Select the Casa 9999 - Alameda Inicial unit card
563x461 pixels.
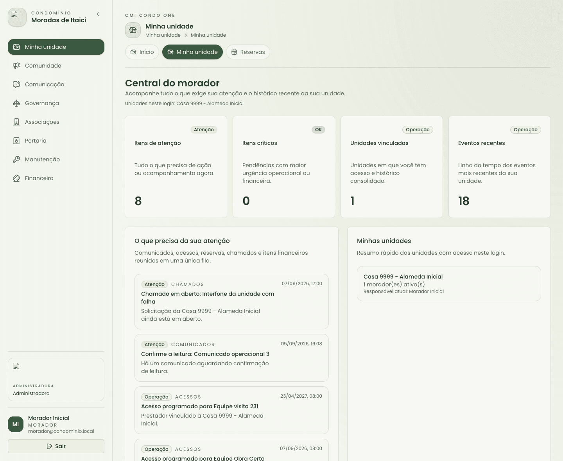(449, 284)
